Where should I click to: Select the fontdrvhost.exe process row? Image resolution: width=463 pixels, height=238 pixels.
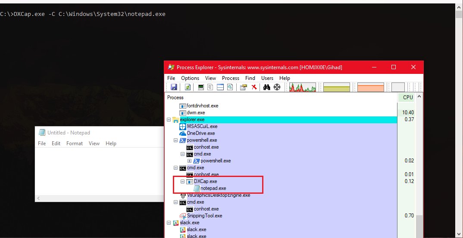282,106
